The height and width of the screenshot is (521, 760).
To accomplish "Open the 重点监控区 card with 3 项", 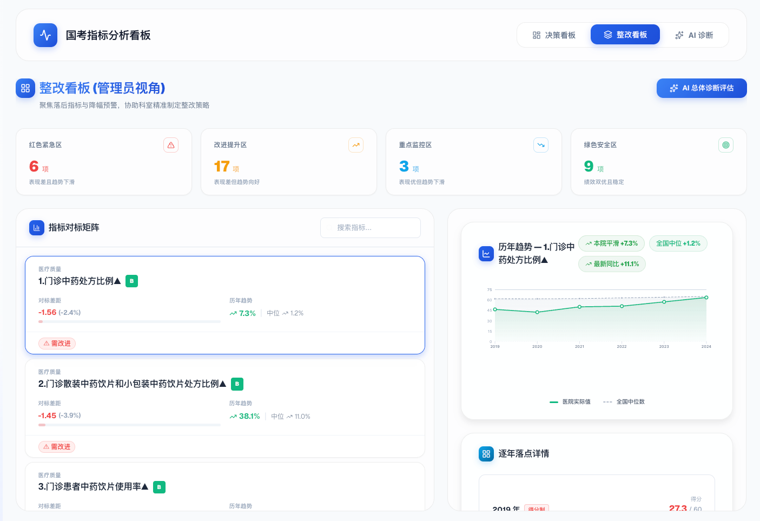I will (x=474, y=162).
